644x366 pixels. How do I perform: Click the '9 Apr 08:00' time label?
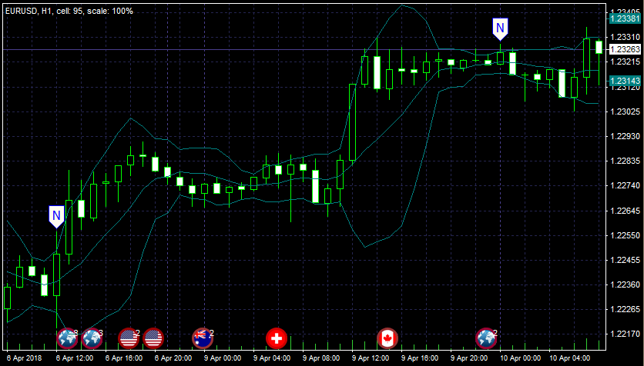[321, 358]
